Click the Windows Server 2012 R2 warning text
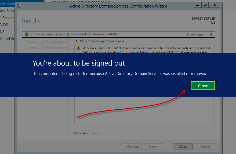236x154 pixels. (x=146, y=50)
